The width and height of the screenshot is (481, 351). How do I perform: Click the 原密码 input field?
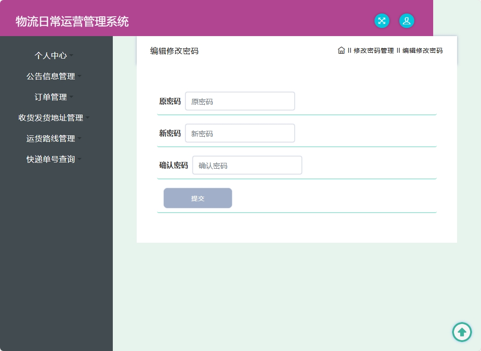(x=240, y=101)
